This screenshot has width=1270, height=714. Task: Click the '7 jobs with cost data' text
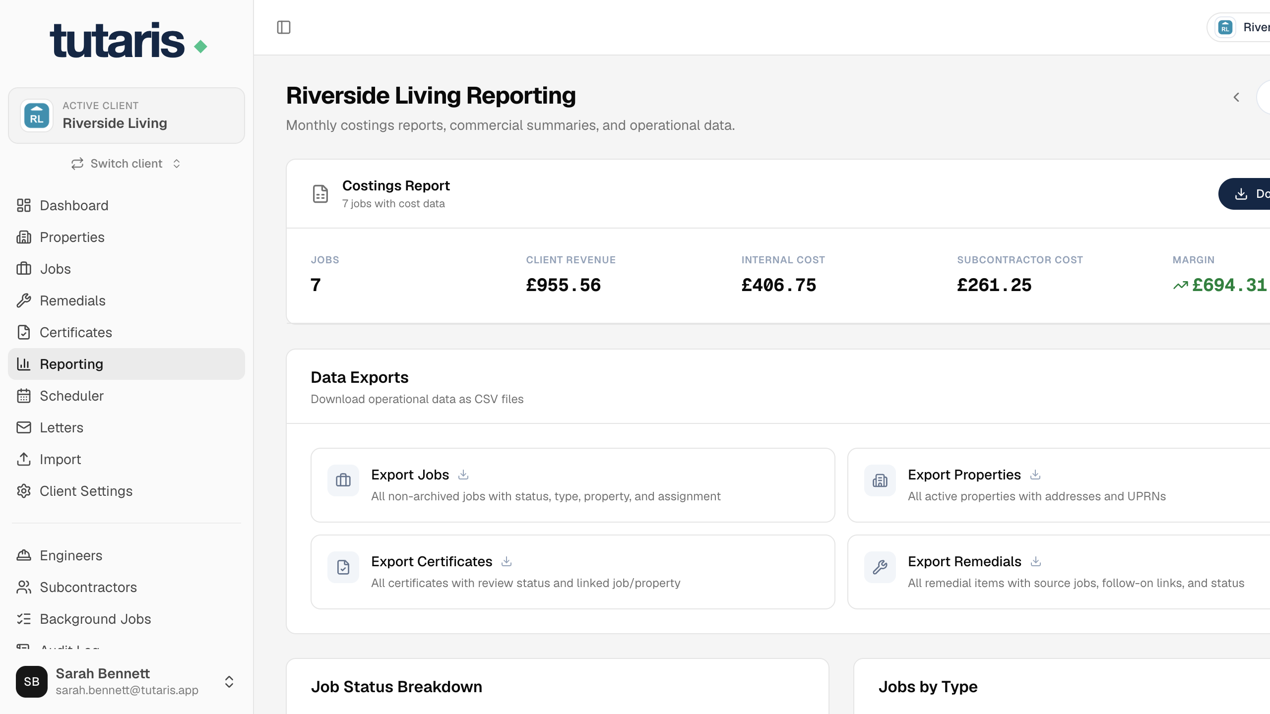393,204
